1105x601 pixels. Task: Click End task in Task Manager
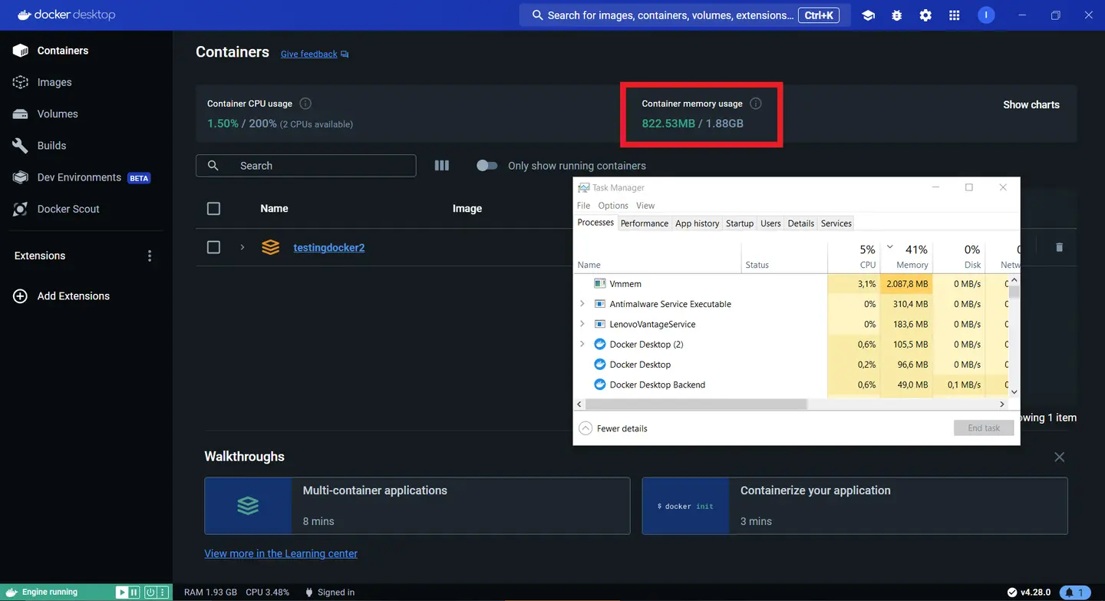click(x=984, y=428)
